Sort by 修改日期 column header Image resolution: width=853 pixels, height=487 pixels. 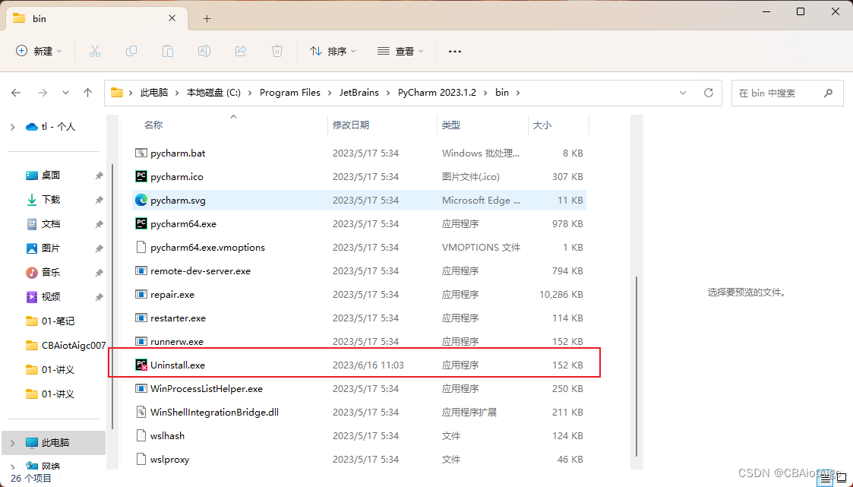(351, 125)
